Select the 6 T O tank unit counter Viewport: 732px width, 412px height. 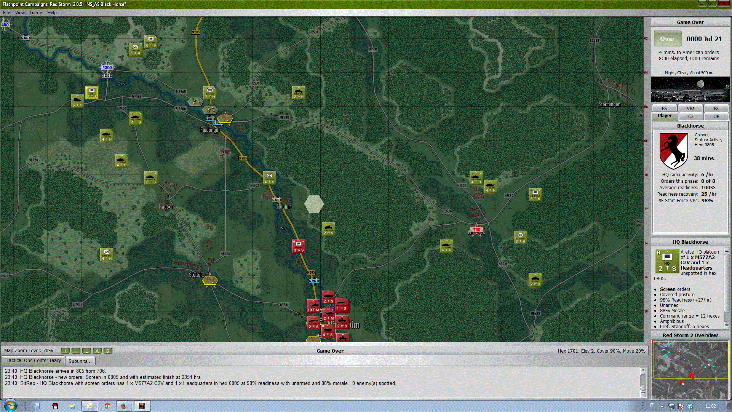pyautogui.click(x=77, y=101)
